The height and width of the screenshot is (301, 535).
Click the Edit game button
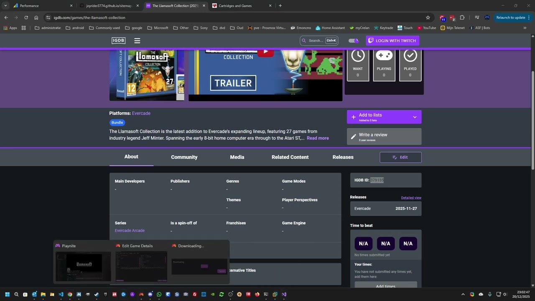400,157
